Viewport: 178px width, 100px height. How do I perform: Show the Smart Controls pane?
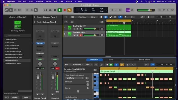27,10
